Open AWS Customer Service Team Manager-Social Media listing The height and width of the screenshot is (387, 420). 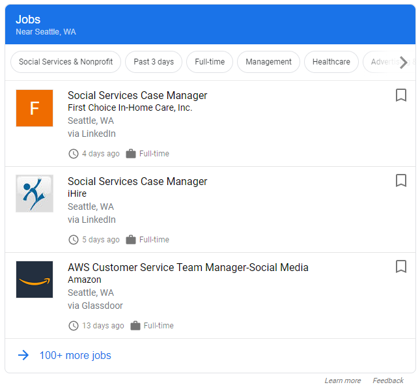tap(188, 267)
